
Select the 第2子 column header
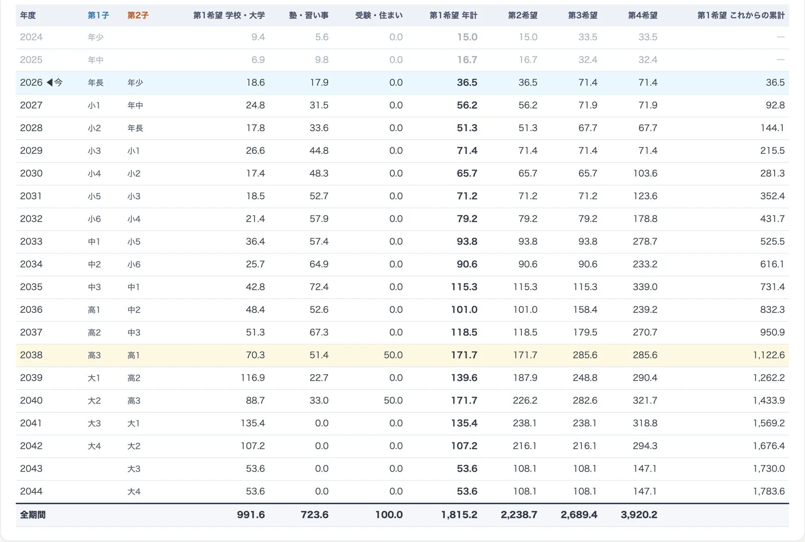[x=138, y=16]
